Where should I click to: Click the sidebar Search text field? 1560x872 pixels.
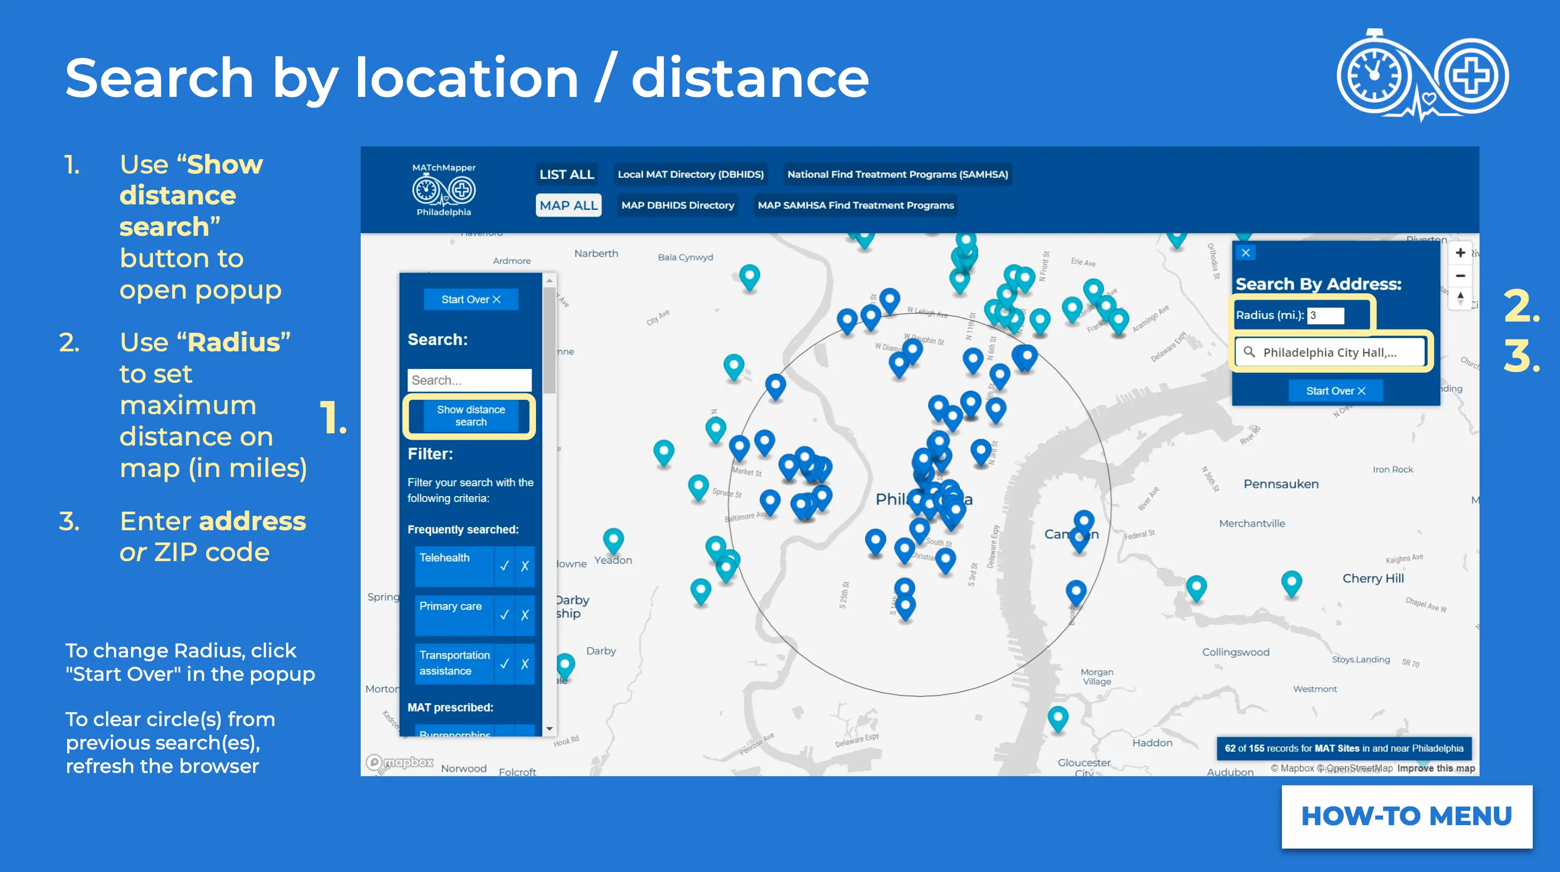coord(469,380)
